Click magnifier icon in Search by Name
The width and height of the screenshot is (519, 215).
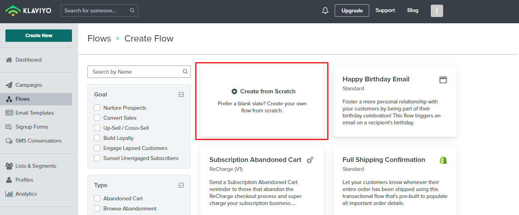[x=185, y=72]
